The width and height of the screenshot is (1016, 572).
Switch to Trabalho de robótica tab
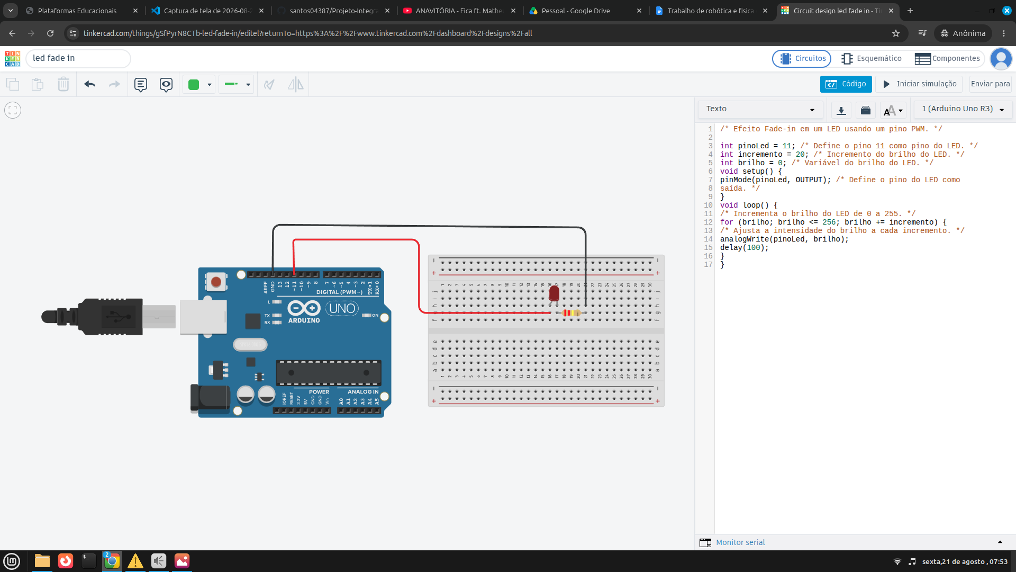point(710,11)
